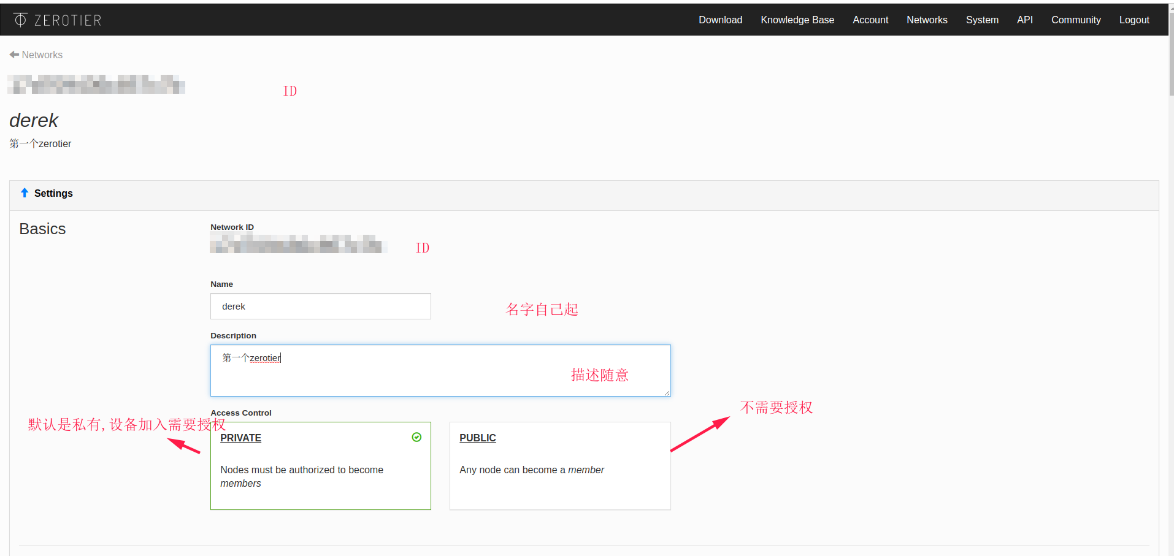Log out using the Logout link
The height and width of the screenshot is (556, 1174).
pyautogui.click(x=1134, y=20)
